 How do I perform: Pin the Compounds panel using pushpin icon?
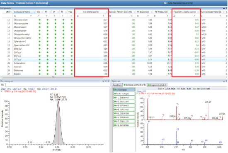click(x=226, y=8)
